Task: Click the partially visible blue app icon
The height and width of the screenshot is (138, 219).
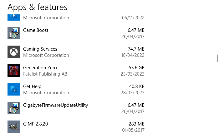Action: pos(14,17)
